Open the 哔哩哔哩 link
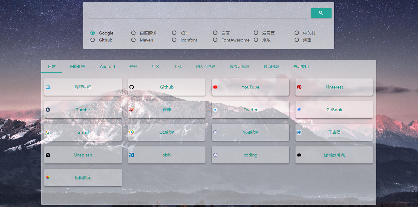418x207 pixels. (x=83, y=87)
